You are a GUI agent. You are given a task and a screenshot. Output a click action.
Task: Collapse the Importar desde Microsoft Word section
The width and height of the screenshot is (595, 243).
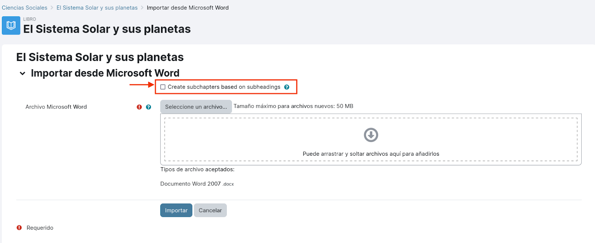23,74
